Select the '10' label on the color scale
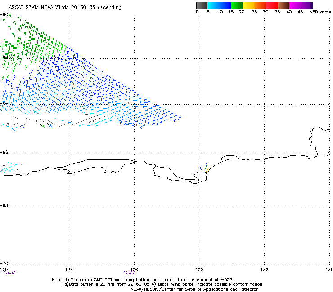333x292 pixels. click(x=220, y=12)
